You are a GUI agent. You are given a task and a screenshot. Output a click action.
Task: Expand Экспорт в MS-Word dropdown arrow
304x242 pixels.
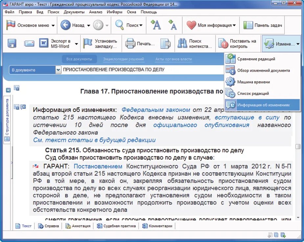pyautogui.click(x=77, y=44)
